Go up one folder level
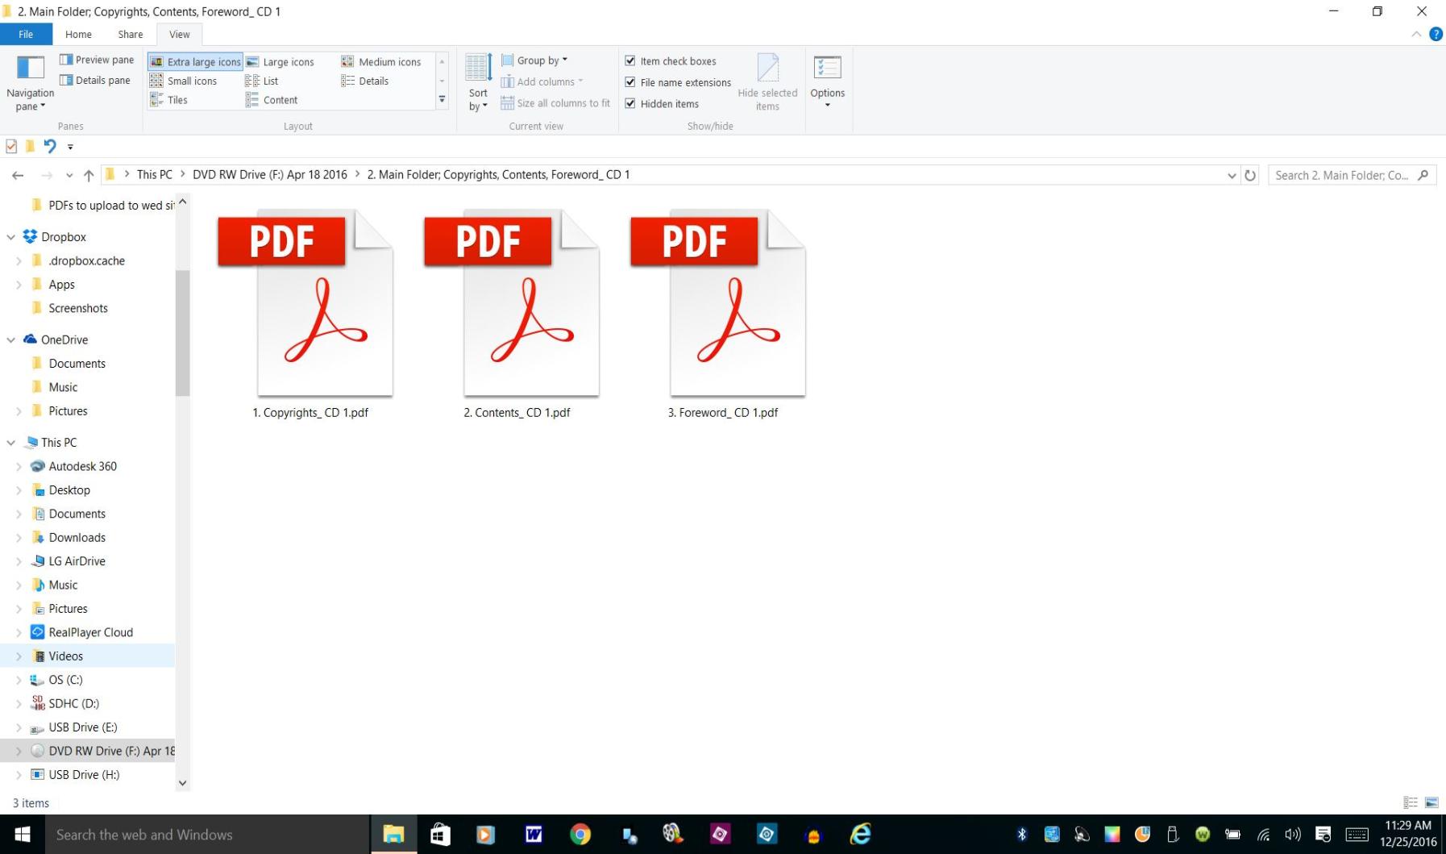This screenshot has width=1446, height=854. point(89,175)
